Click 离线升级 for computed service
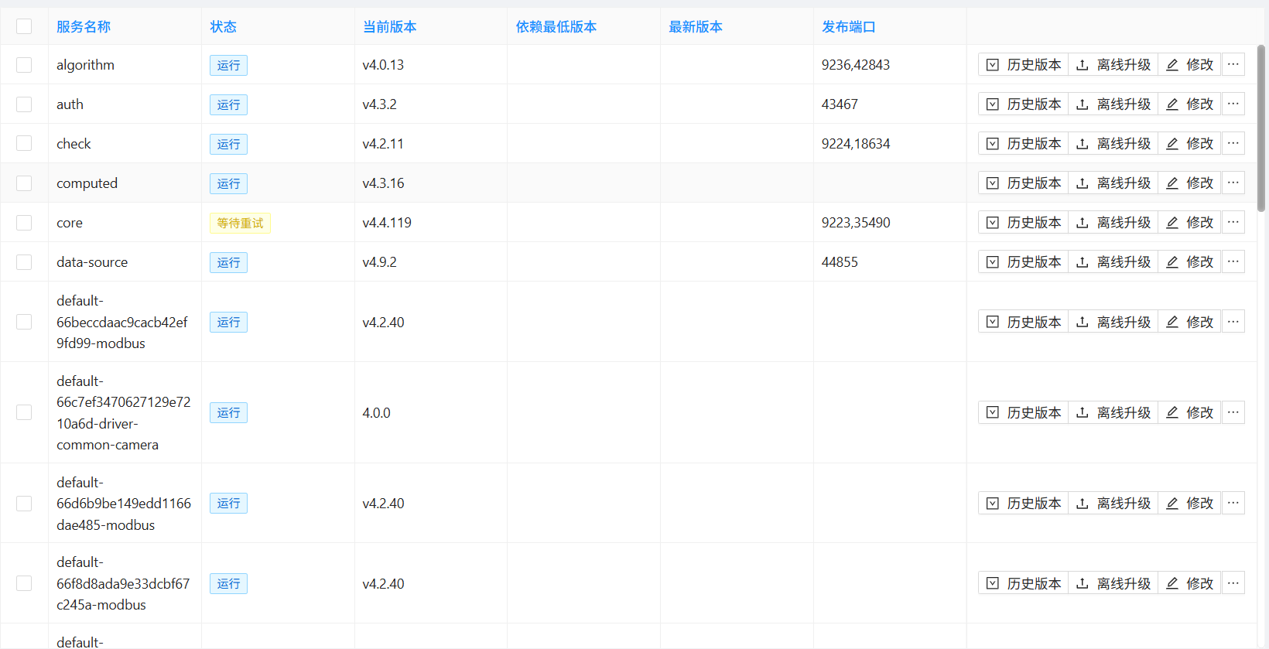 pyautogui.click(x=1113, y=183)
